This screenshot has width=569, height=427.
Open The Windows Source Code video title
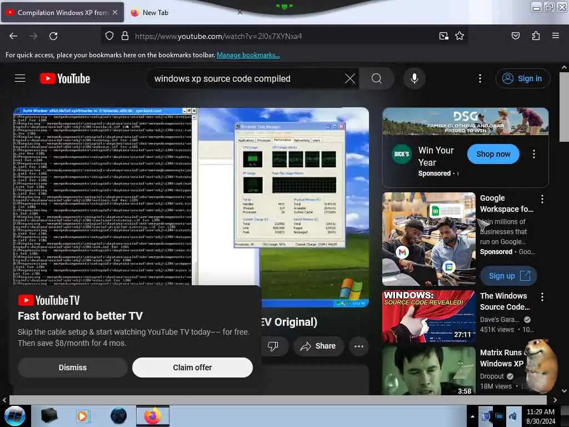click(505, 301)
